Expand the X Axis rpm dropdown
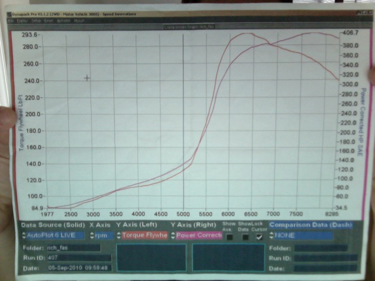375x281 pixels. 100,236
